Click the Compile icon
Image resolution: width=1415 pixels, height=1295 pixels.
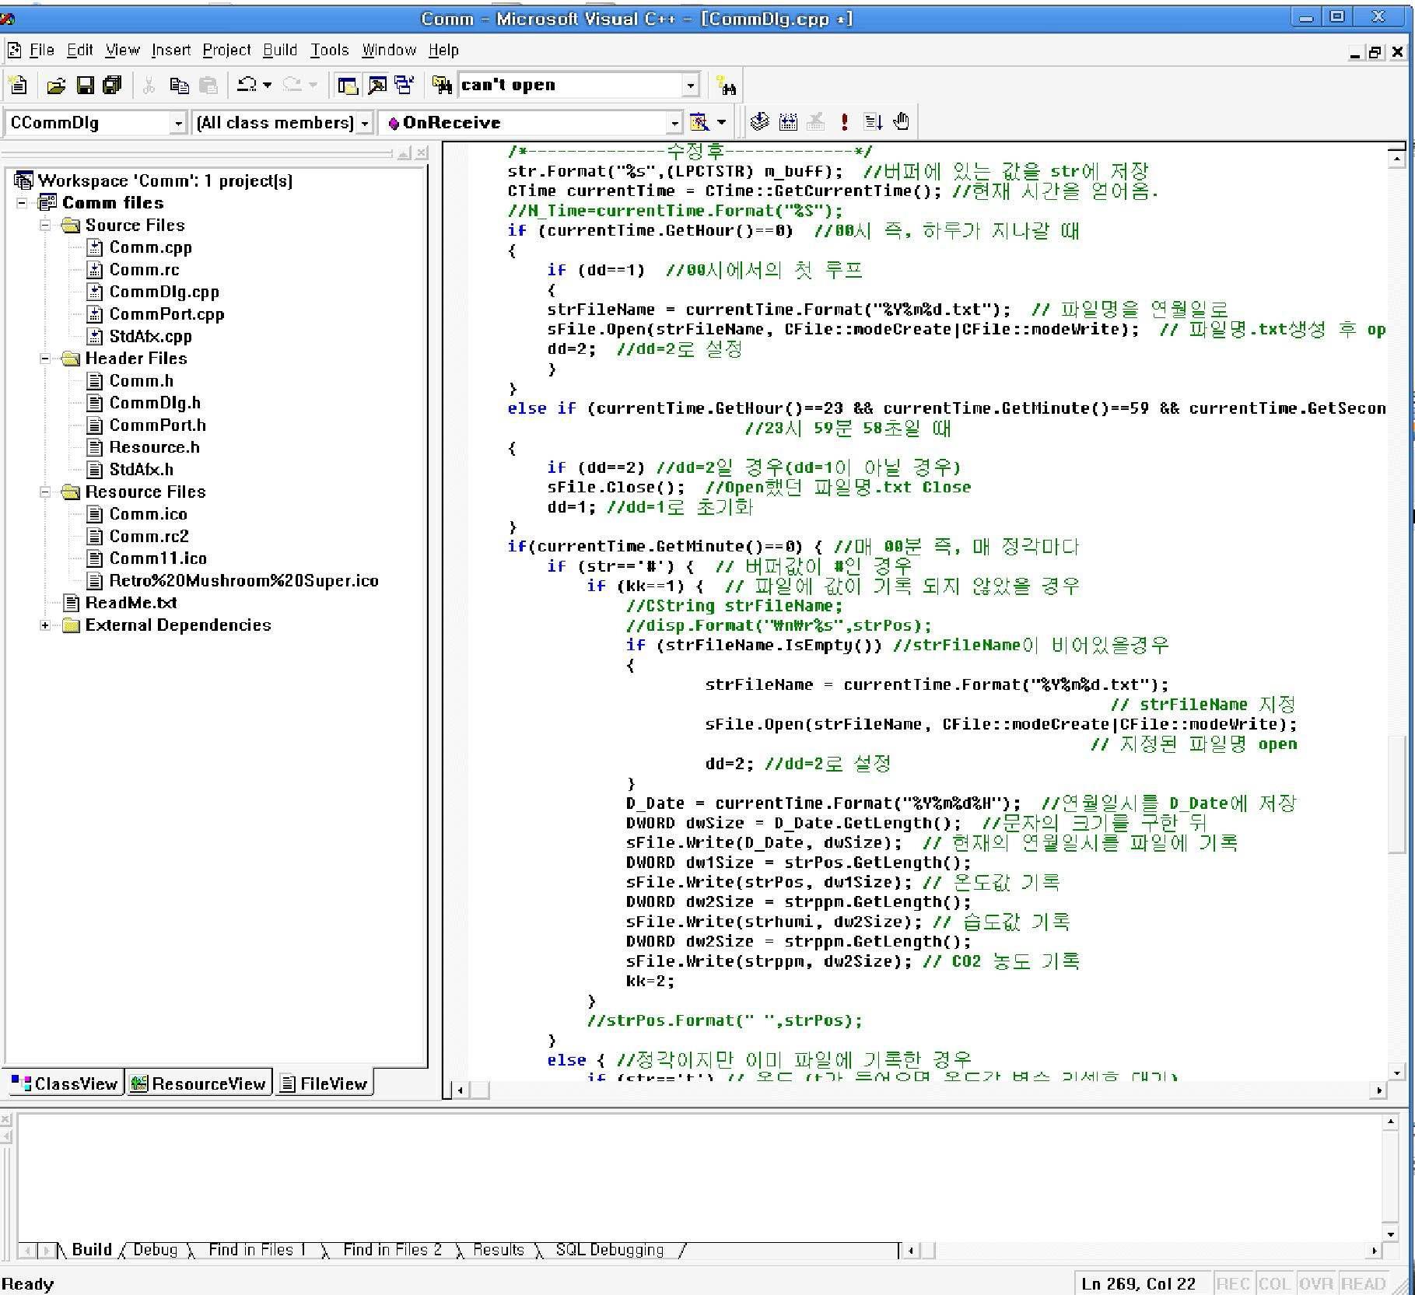tap(759, 121)
